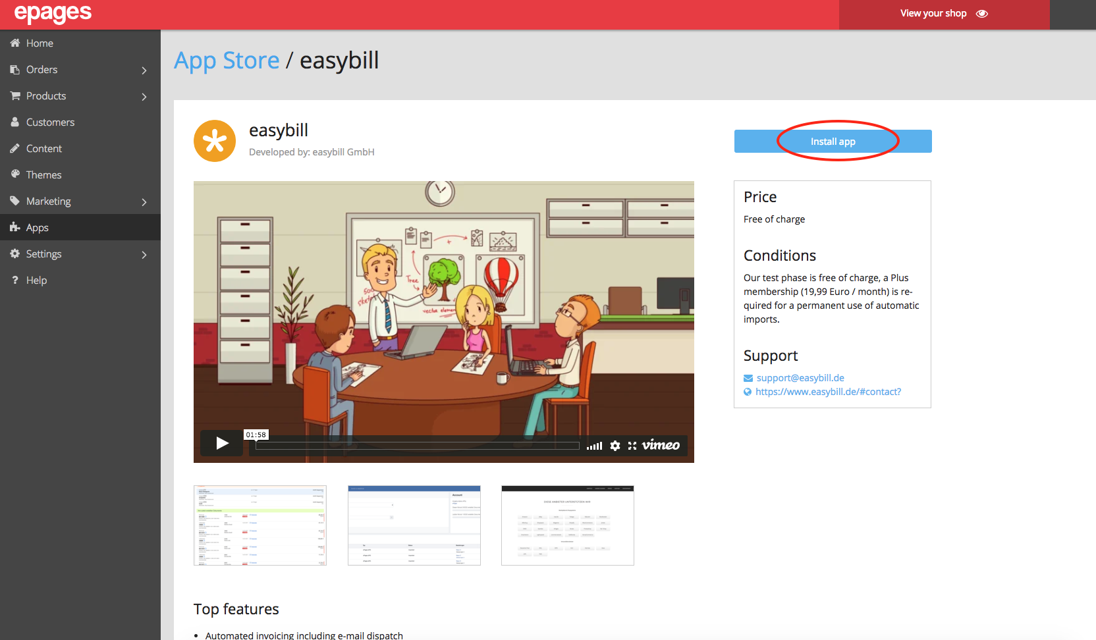Select Themes in the sidebar
The width and height of the screenshot is (1096, 640).
click(x=80, y=174)
